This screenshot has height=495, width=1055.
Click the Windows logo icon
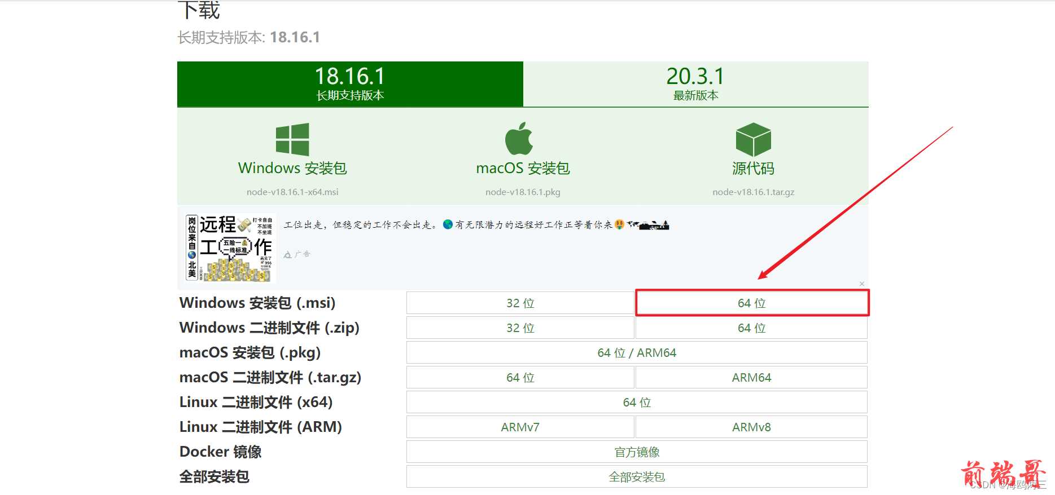pyautogui.click(x=292, y=139)
